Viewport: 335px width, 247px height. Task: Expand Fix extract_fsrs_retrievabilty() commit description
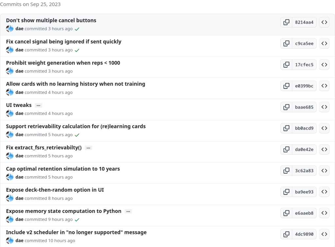coord(88,148)
